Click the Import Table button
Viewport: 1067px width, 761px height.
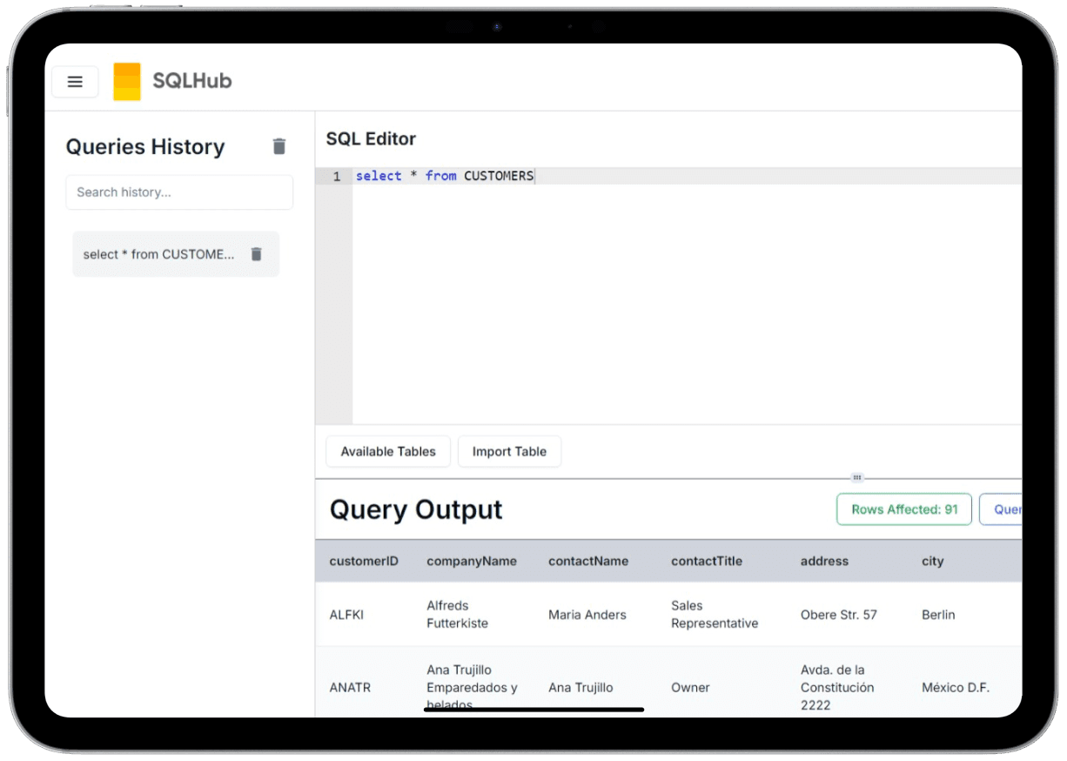pos(509,452)
